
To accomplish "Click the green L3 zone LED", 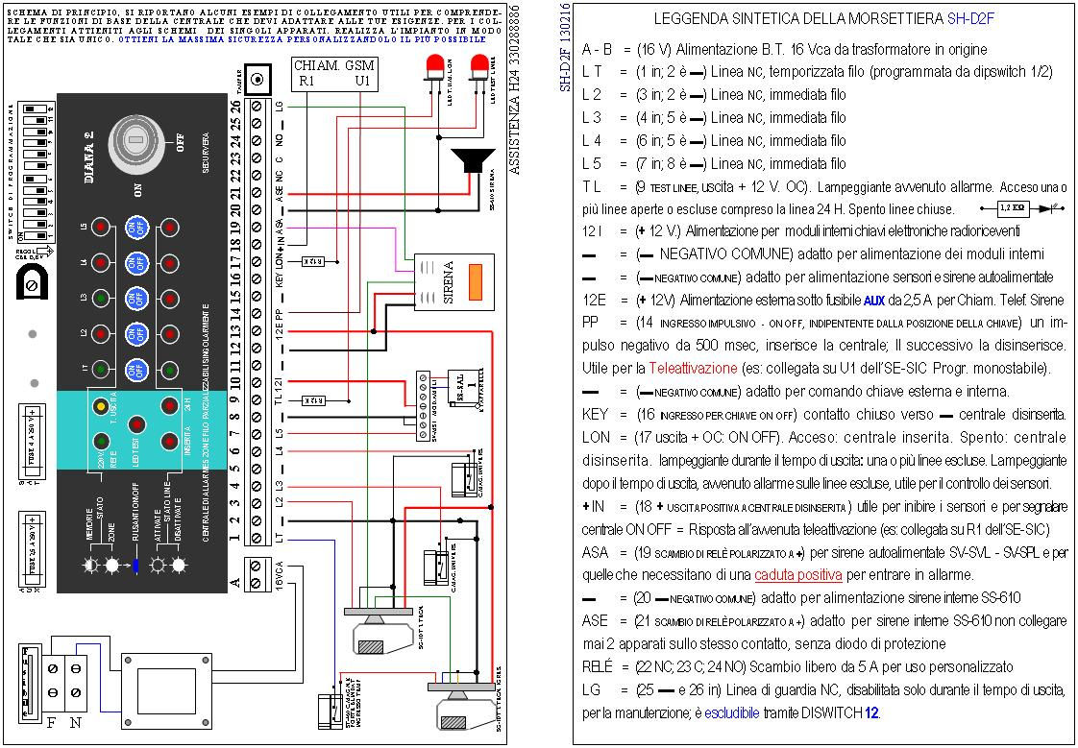I will [x=101, y=298].
